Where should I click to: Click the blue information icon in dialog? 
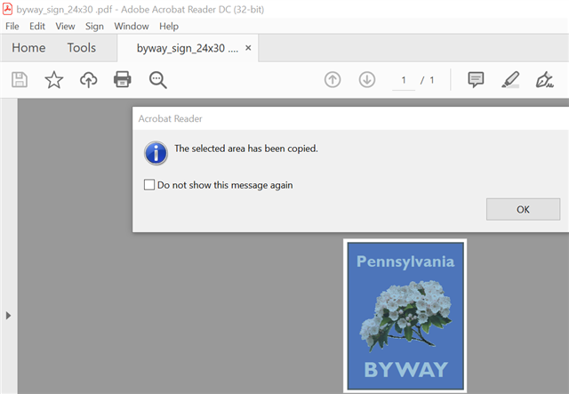coord(156,153)
